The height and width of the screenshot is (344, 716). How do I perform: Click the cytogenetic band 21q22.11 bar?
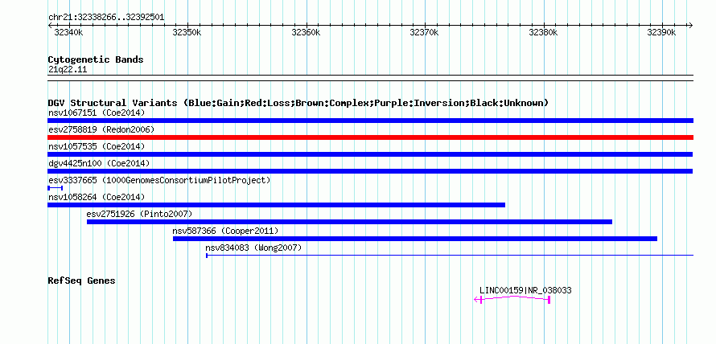click(370, 77)
